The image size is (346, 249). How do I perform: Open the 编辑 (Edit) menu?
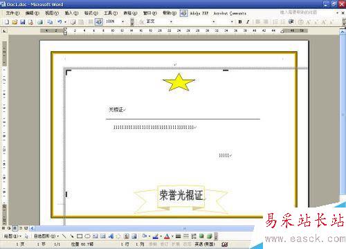(33, 13)
